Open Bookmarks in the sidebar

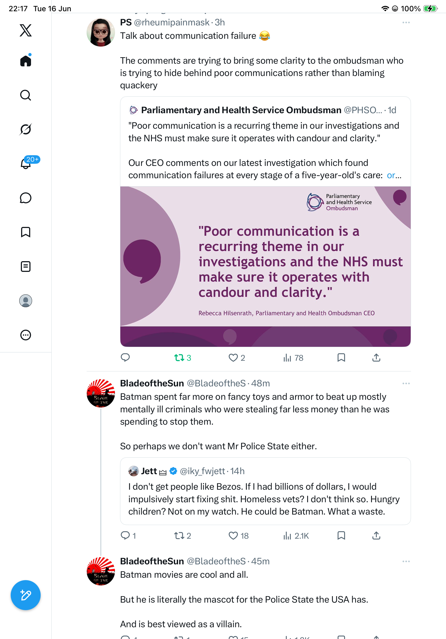[26, 232]
